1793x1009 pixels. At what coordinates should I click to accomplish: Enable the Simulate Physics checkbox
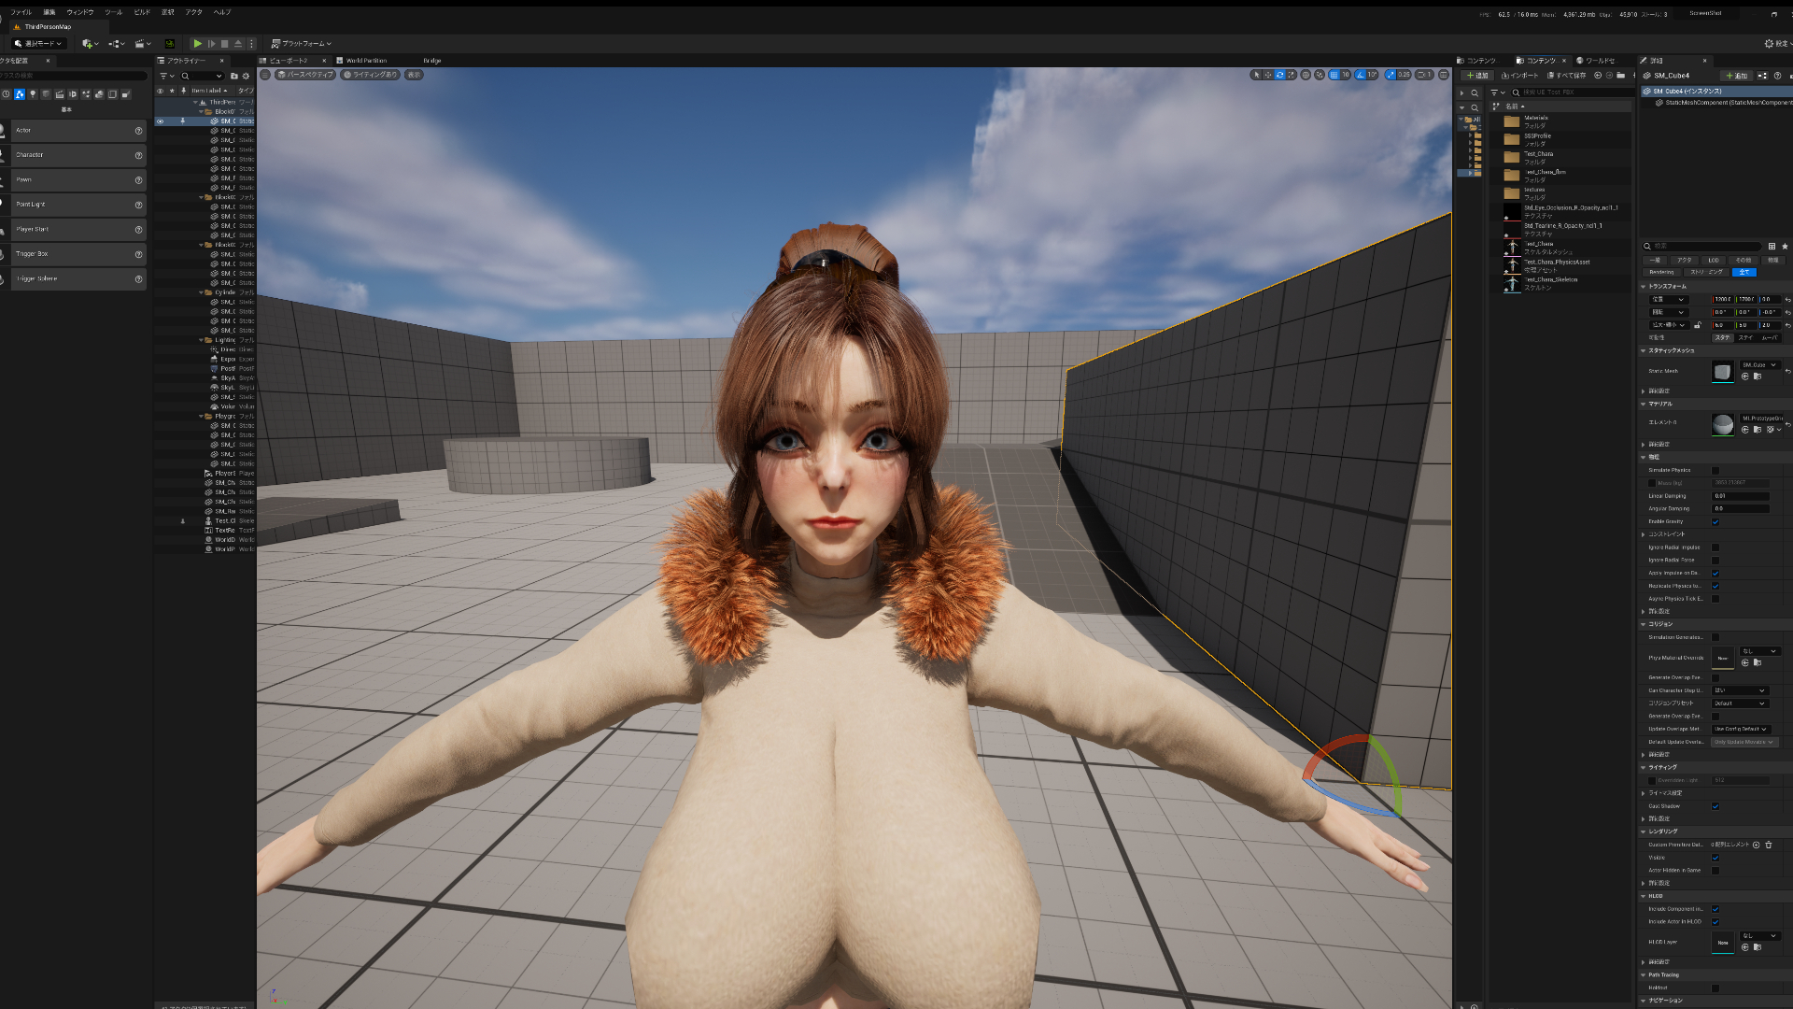pyautogui.click(x=1715, y=470)
